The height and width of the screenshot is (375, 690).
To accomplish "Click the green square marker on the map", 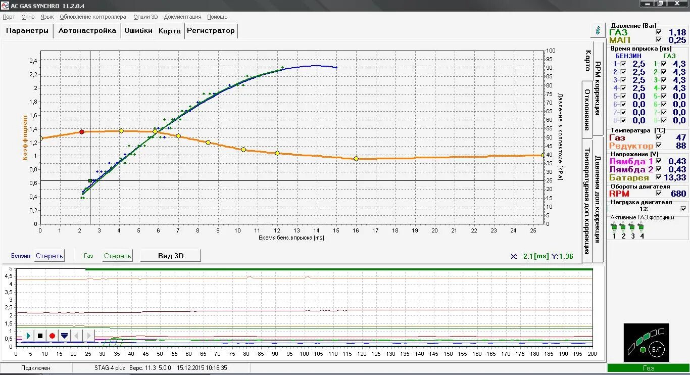I will click(x=90, y=180).
